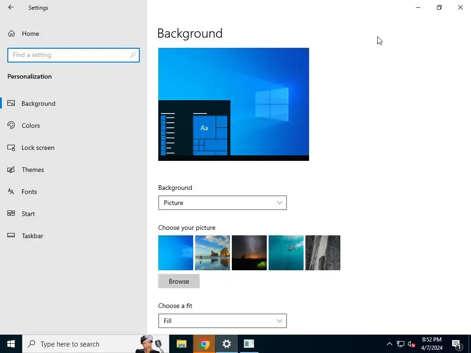Click the clock showing 8:52 PM
Viewport: 471px width, 353px height.
(431, 344)
